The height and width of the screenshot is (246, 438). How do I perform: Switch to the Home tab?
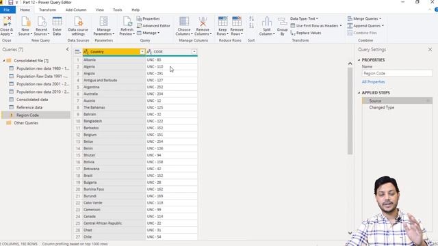click(x=25, y=10)
